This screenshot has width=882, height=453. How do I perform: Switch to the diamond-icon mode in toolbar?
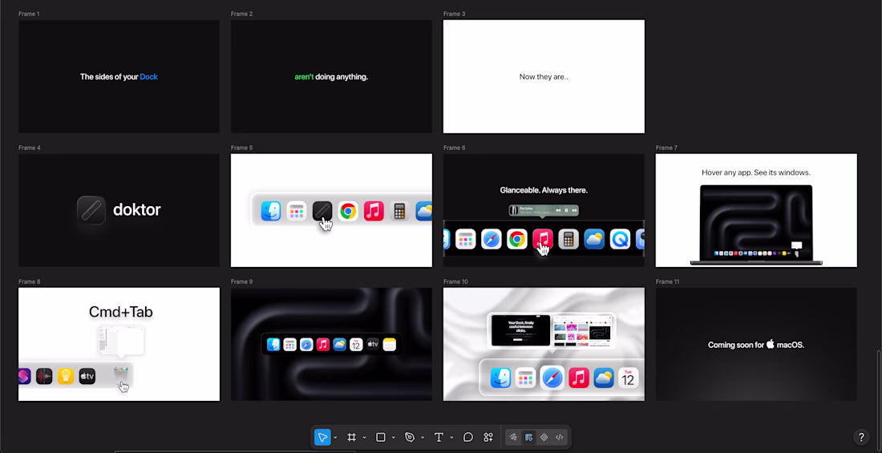(x=544, y=437)
